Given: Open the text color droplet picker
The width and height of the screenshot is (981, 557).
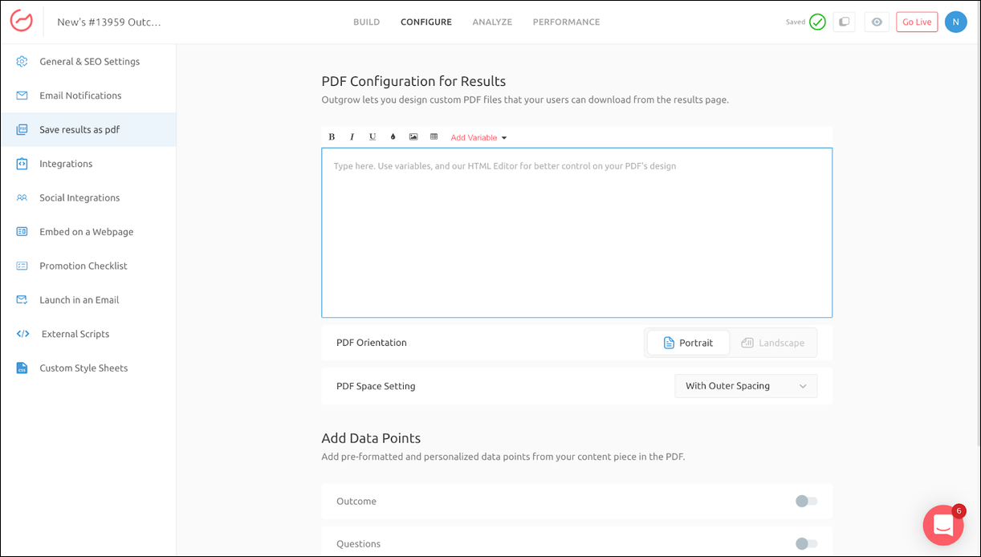Looking at the screenshot, I should [x=393, y=137].
